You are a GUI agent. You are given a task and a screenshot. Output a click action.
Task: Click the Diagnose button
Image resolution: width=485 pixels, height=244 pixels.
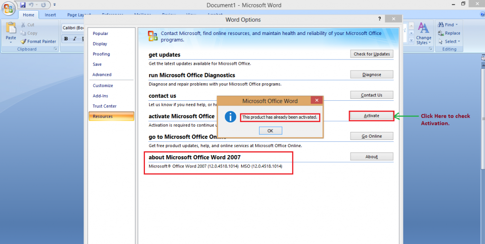(x=371, y=74)
